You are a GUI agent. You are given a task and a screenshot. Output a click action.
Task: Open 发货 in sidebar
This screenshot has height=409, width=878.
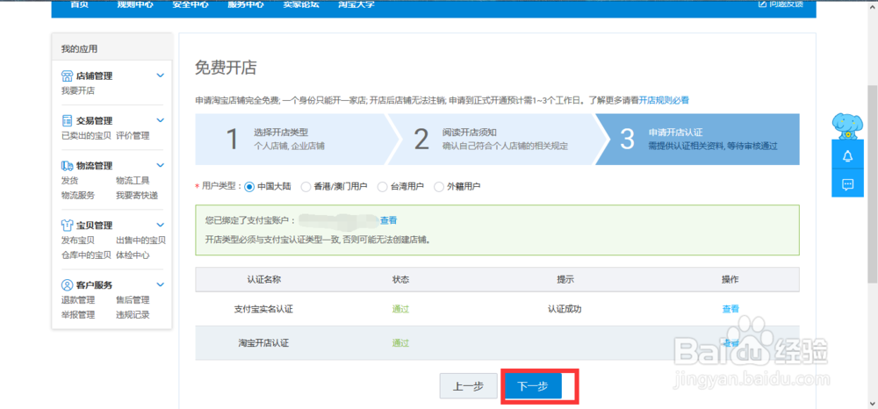pos(69,180)
